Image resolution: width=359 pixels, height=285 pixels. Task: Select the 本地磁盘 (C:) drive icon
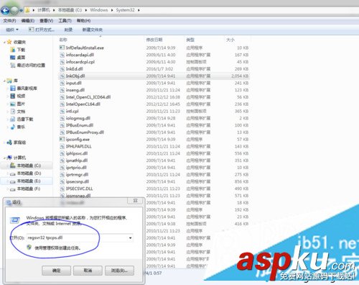click(x=13, y=166)
